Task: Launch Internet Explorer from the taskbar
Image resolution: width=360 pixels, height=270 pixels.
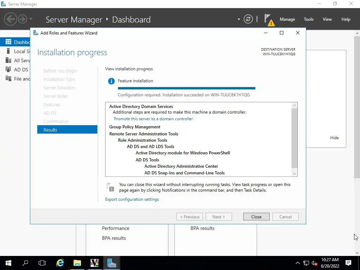Action: coord(60,263)
